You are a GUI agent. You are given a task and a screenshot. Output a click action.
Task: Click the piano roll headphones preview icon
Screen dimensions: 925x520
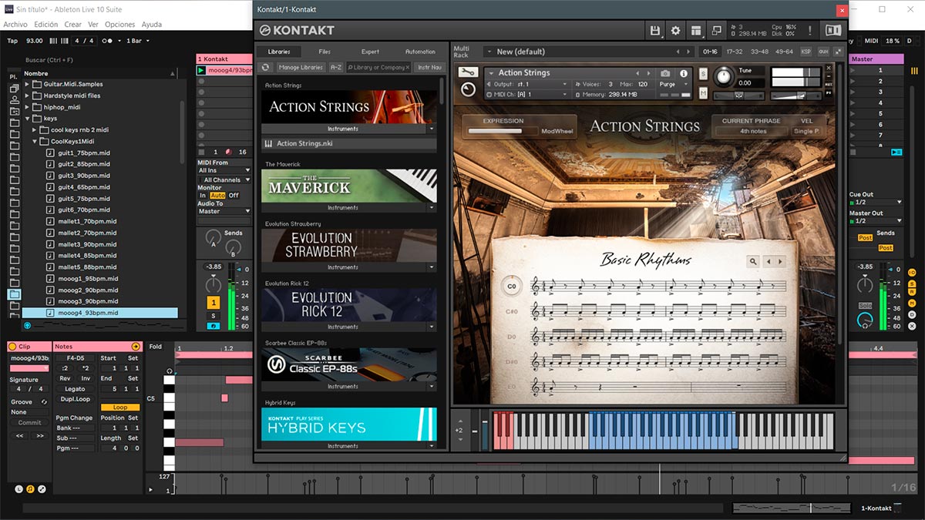170,371
